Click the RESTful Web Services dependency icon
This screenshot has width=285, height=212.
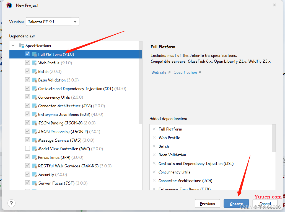(35, 166)
